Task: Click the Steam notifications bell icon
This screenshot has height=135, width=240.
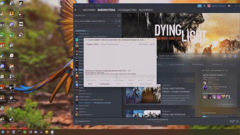Action: pos(204,6)
